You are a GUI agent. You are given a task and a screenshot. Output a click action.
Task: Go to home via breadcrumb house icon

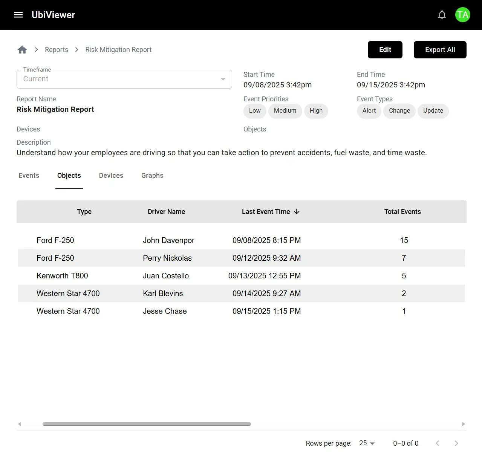tap(22, 50)
